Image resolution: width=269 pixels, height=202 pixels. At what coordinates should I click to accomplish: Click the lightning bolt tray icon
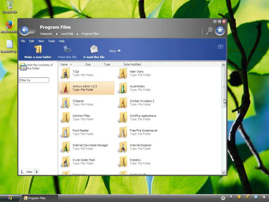pyautogui.click(x=248, y=197)
